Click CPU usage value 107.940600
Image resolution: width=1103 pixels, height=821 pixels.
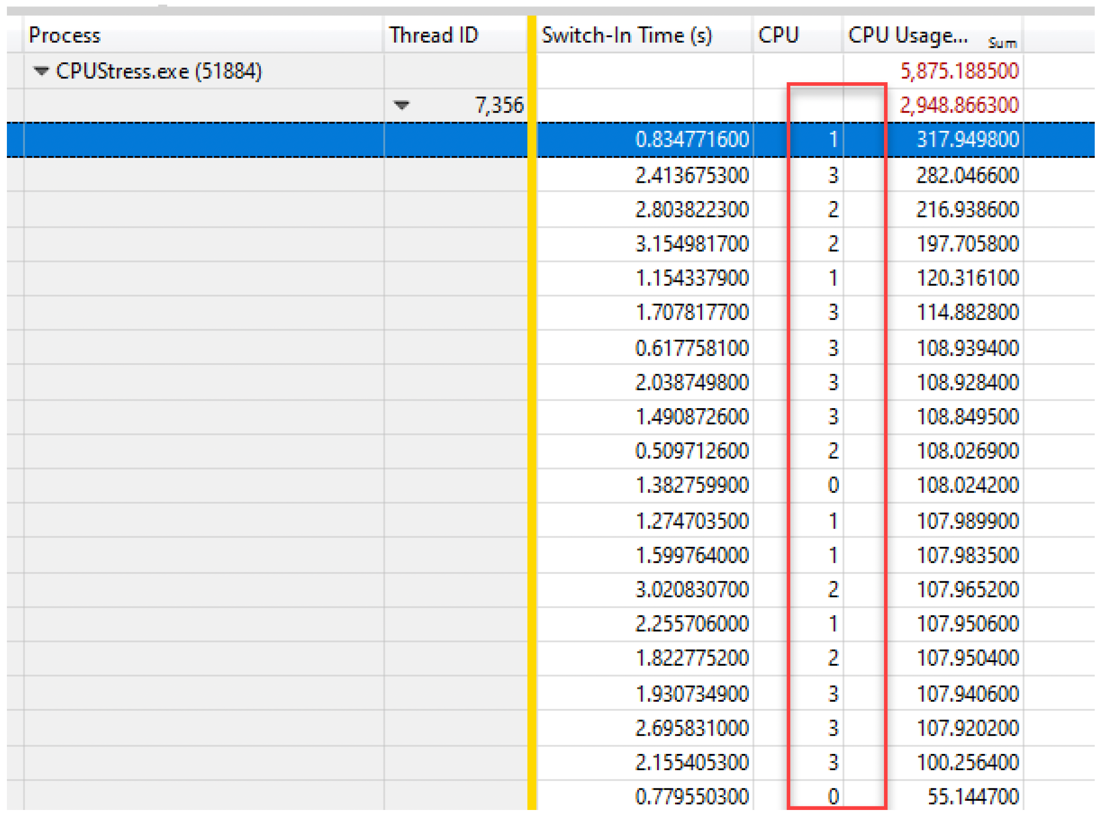coord(968,694)
